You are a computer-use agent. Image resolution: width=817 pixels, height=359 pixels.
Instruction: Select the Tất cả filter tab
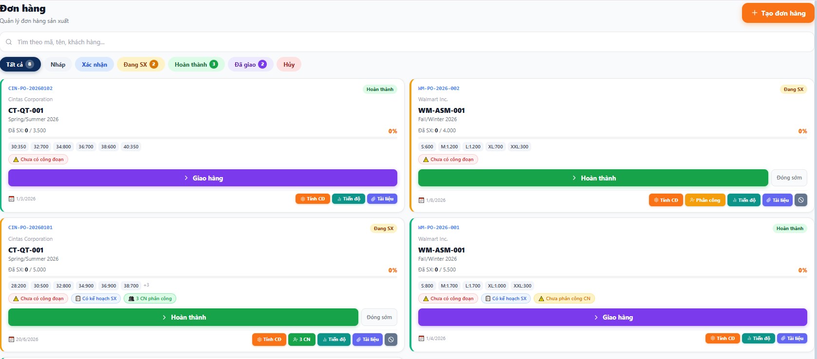tap(20, 64)
